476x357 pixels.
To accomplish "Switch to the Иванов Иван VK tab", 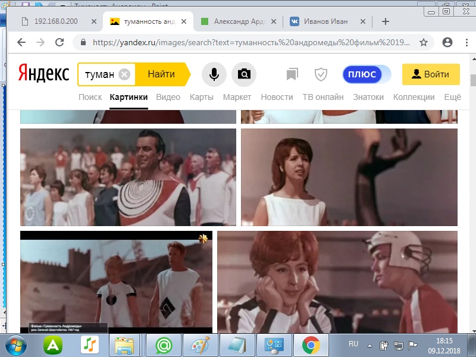I will [325, 21].
